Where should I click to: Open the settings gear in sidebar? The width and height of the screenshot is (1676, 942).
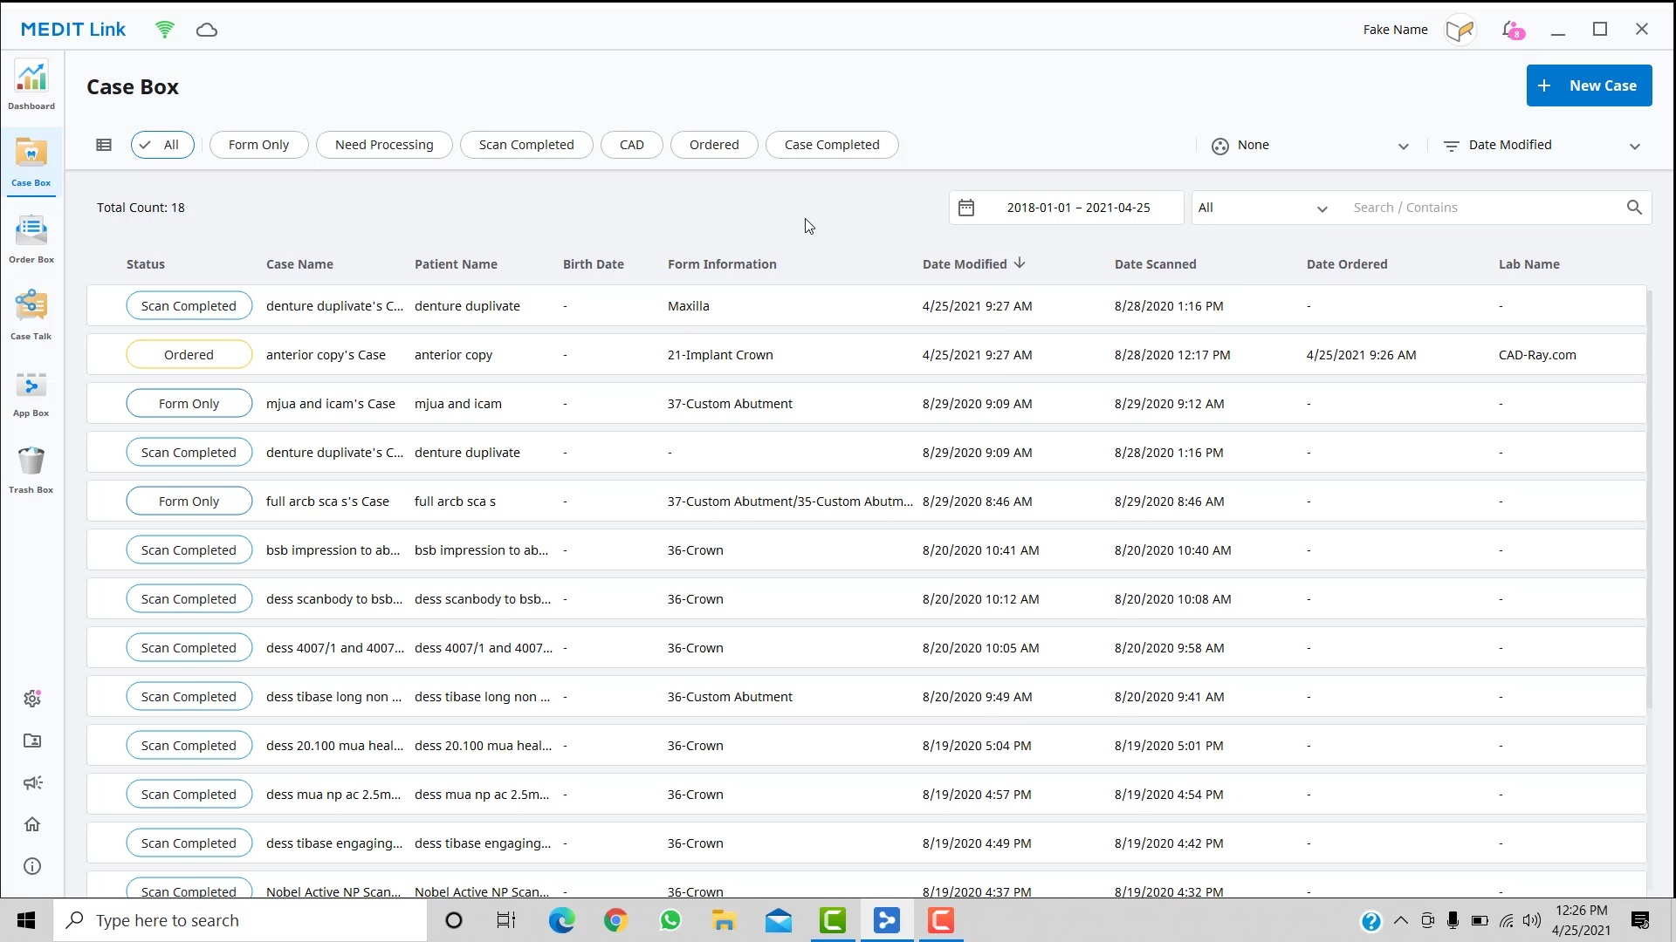32,699
